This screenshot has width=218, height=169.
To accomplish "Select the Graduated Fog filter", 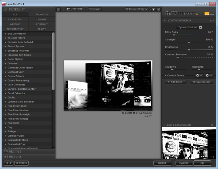I will click(x=27, y=144).
